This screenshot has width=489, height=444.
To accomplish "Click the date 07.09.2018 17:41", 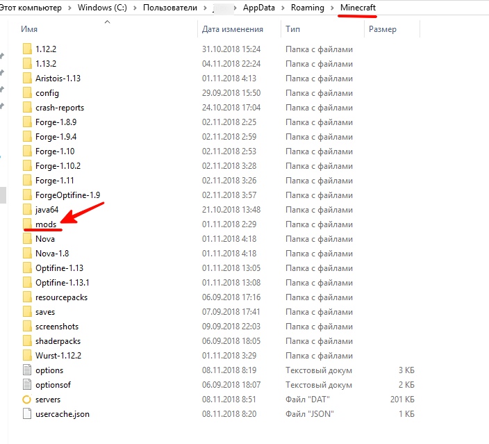I will click(x=231, y=312).
